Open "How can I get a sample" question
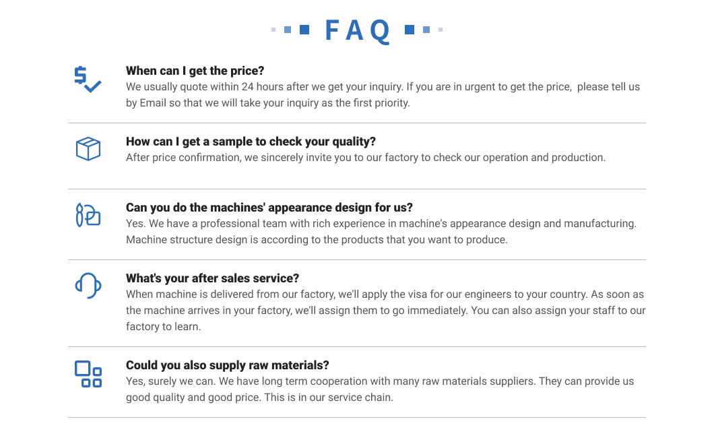The image size is (714, 438). coord(251,142)
